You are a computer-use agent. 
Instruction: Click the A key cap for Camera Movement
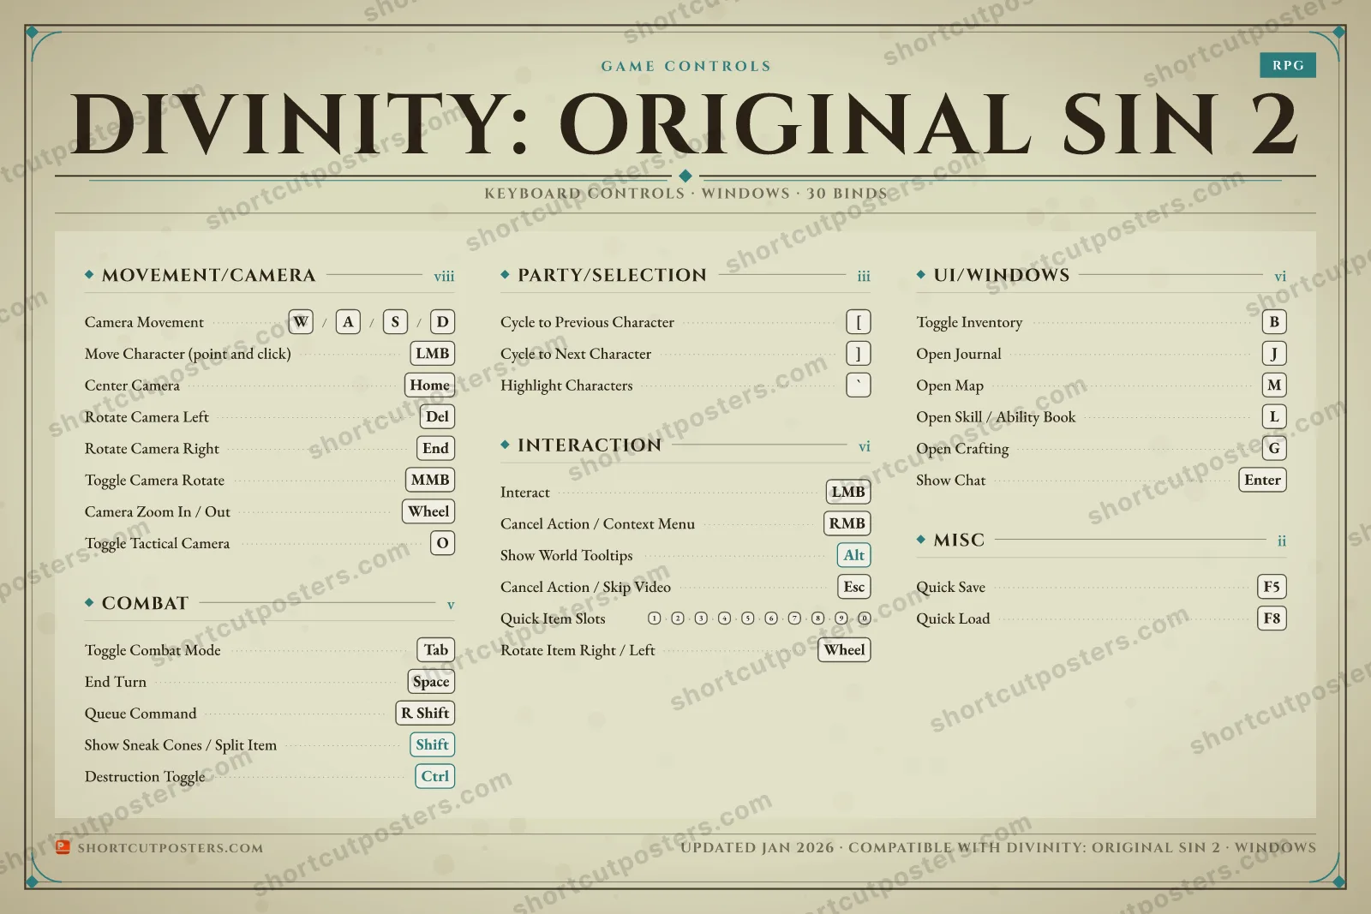click(x=348, y=322)
